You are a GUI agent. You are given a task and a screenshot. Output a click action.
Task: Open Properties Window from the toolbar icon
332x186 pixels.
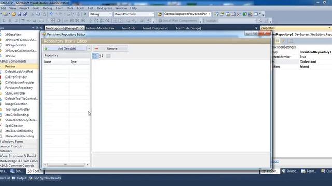(222, 14)
